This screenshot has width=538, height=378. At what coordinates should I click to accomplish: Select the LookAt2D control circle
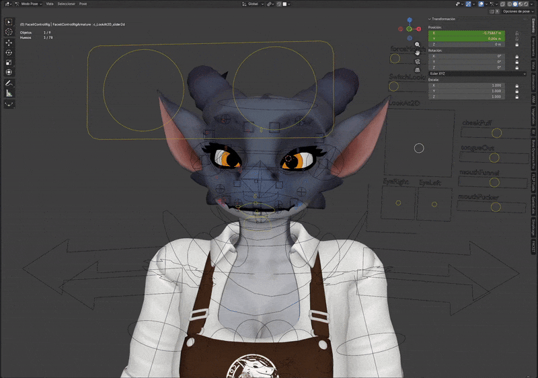[419, 148]
